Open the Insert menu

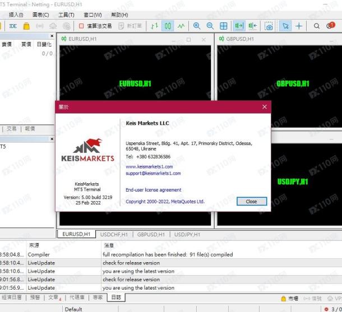click(16, 15)
